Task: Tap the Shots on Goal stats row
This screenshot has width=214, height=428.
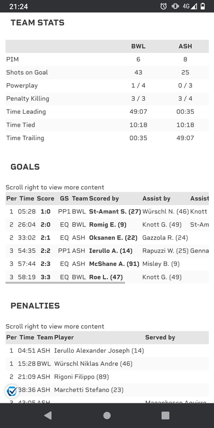Action: click(x=107, y=73)
